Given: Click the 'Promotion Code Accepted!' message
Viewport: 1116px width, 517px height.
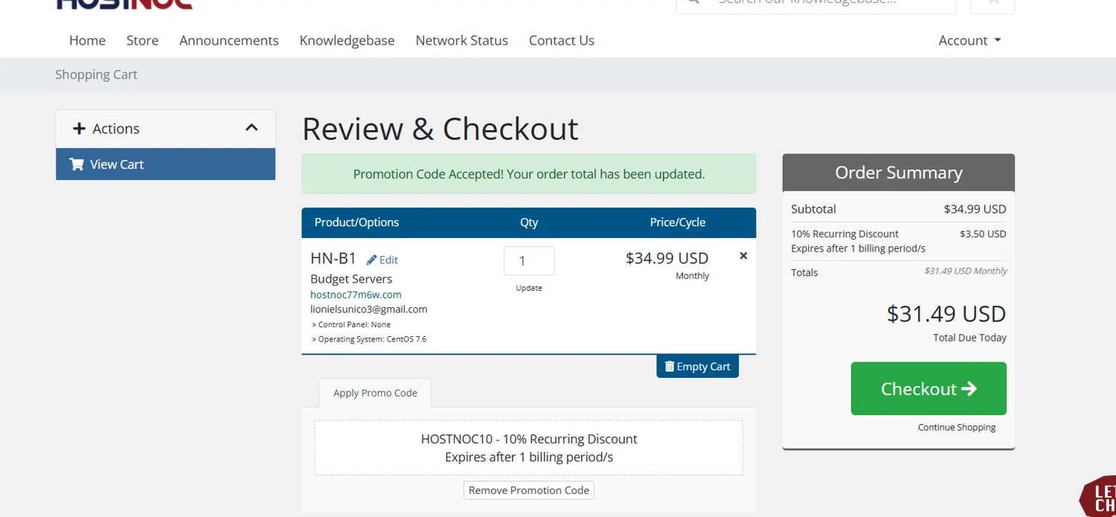Looking at the screenshot, I should pyautogui.click(x=529, y=174).
